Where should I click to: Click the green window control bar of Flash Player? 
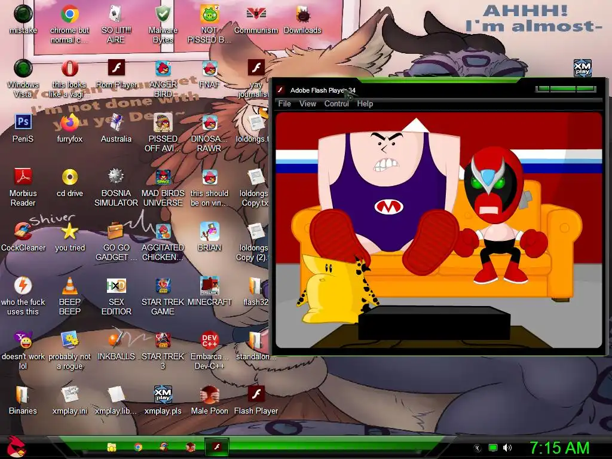pos(566,89)
